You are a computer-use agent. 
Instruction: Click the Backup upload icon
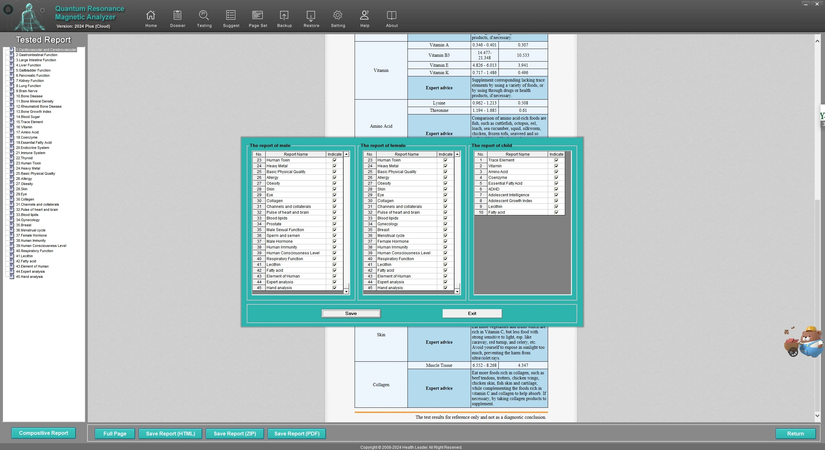(284, 15)
